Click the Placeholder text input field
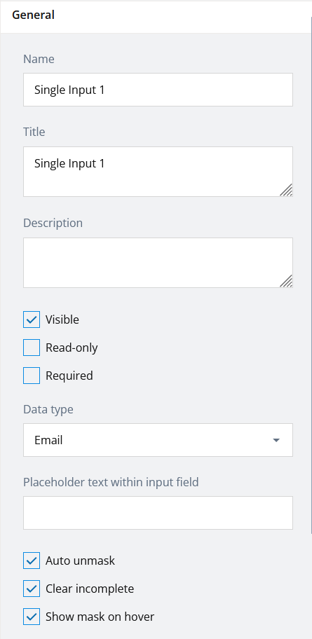The width and height of the screenshot is (312, 639). coord(158,513)
